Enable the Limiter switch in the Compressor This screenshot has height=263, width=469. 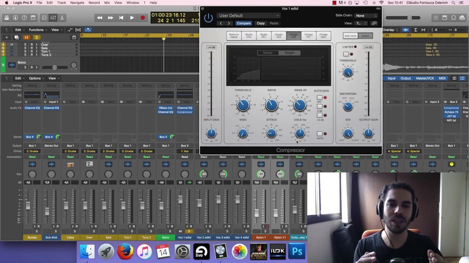coord(346,54)
